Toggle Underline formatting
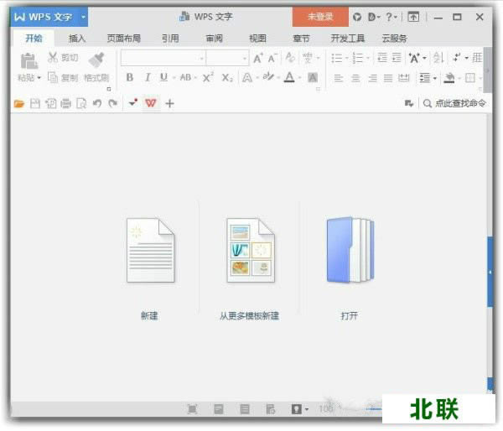Viewport: 503px width, 431px height. [163, 77]
